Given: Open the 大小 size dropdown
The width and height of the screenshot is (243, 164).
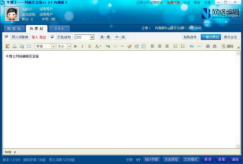Looking at the screenshot, I should click(64, 46).
